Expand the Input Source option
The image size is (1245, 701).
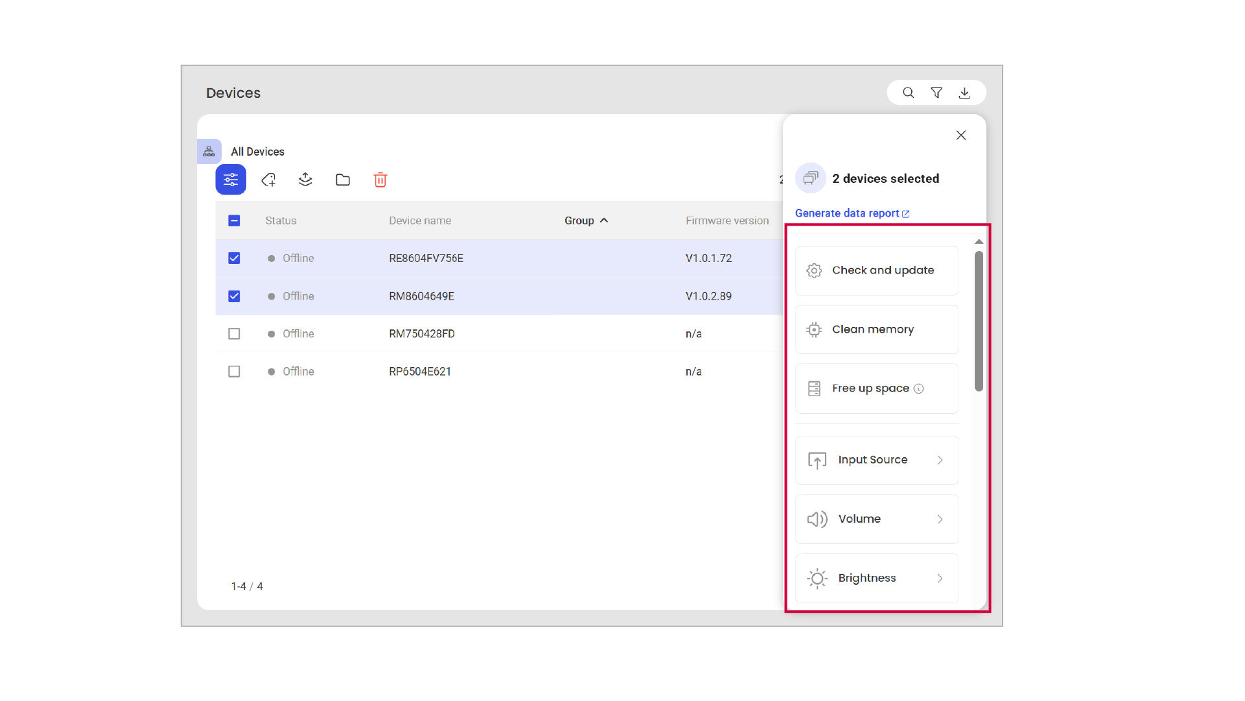(876, 460)
